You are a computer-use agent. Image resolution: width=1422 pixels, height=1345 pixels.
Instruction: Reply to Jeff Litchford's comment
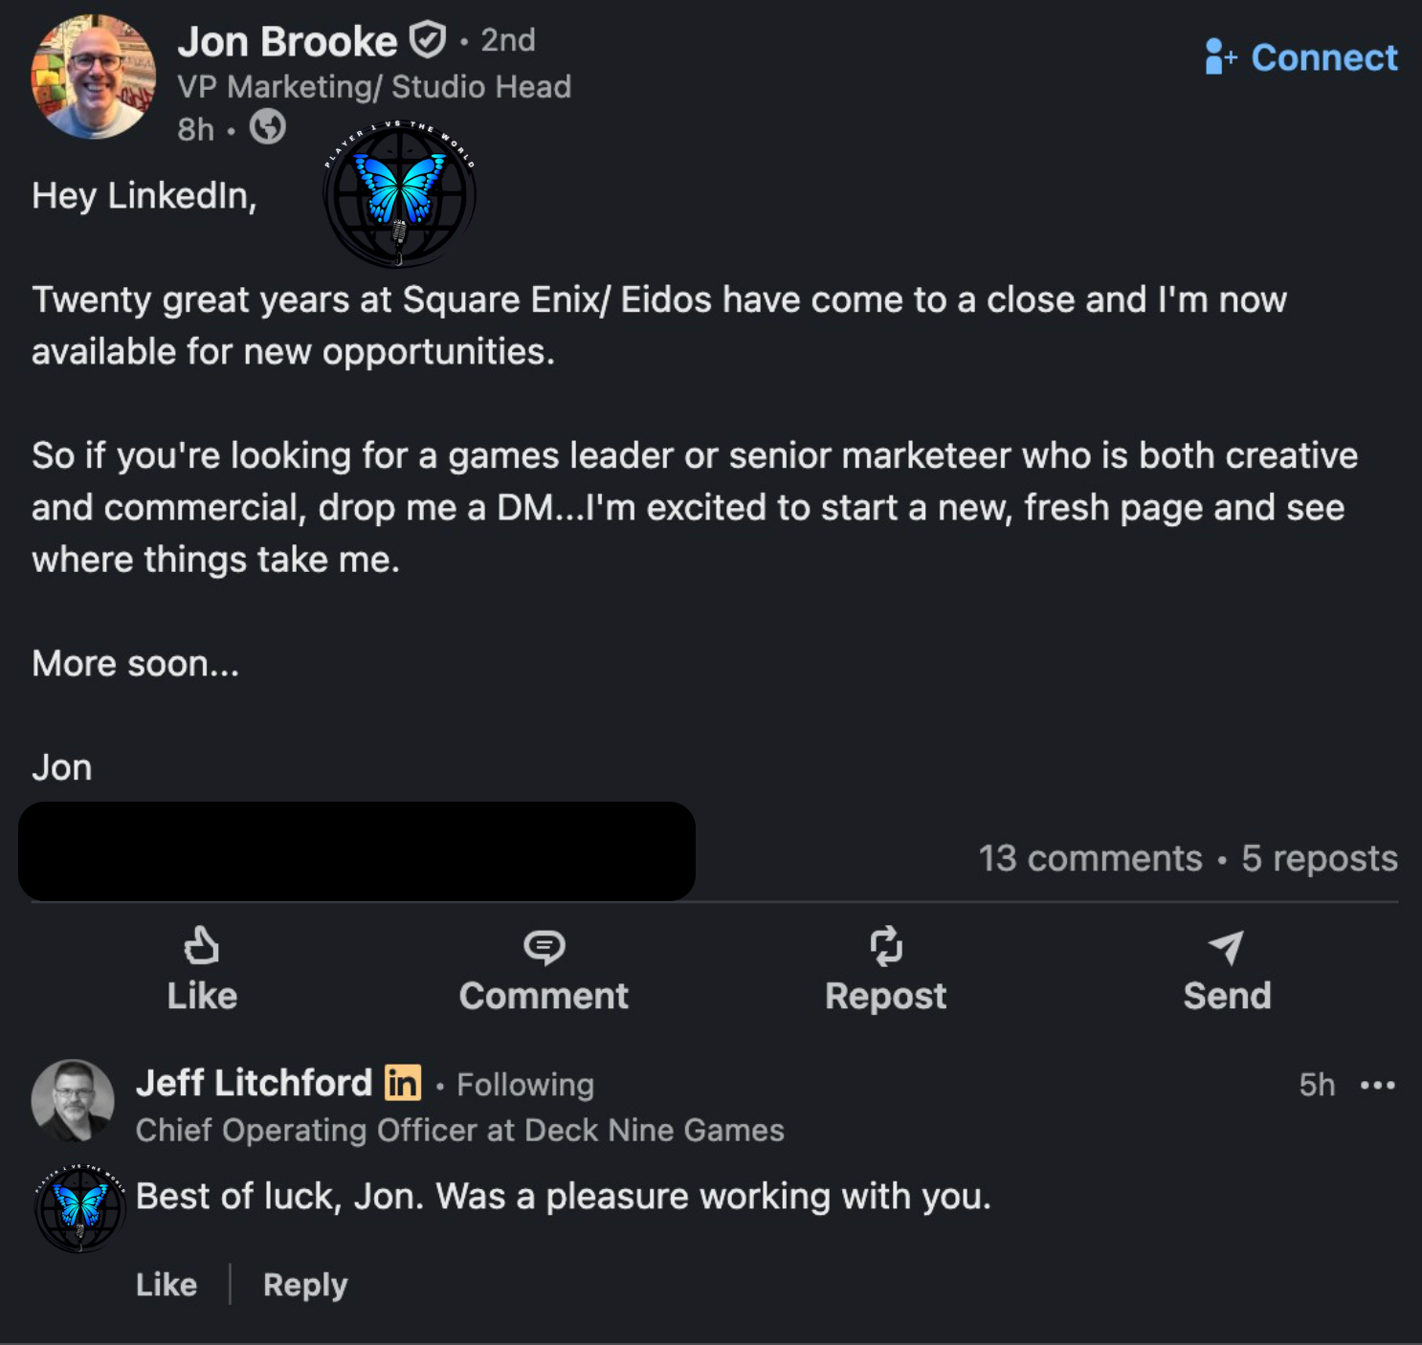coord(305,1284)
